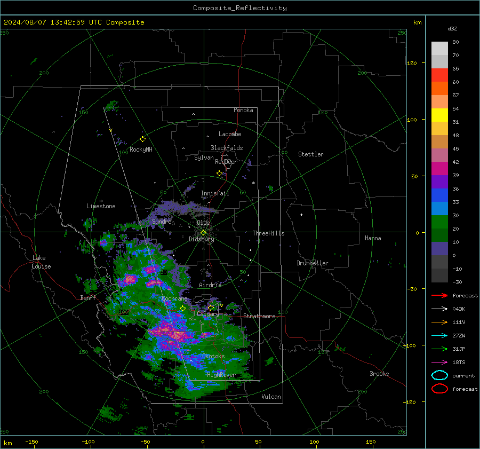This screenshot has height=449, width=480.
Task: Click the Composite_Reflectivity title
Action: (239, 8)
